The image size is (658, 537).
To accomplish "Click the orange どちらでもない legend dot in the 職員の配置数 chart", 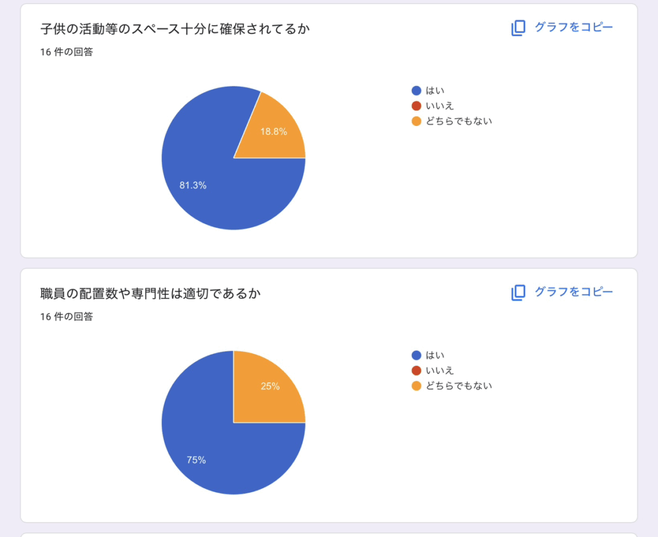I will [x=416, y=385].
